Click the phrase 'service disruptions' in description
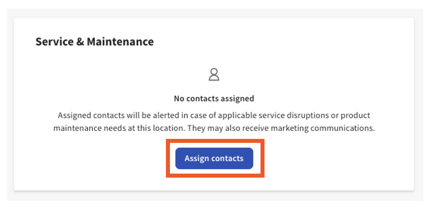 tap(286, 116)
